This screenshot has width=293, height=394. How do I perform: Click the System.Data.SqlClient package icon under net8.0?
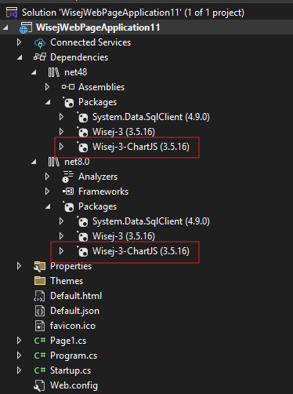tap(82, 221)
